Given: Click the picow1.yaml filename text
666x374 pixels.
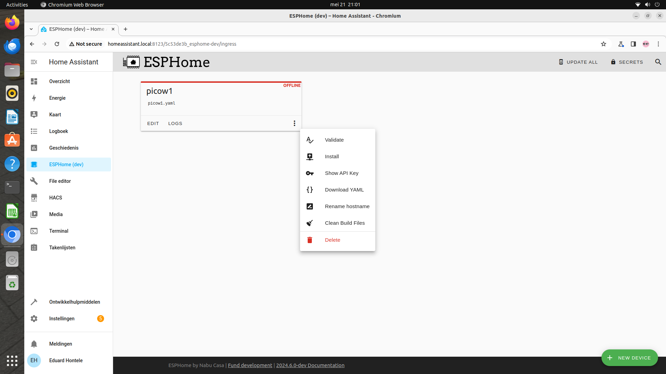Looking at the screenshot, I should pos(162,103).
